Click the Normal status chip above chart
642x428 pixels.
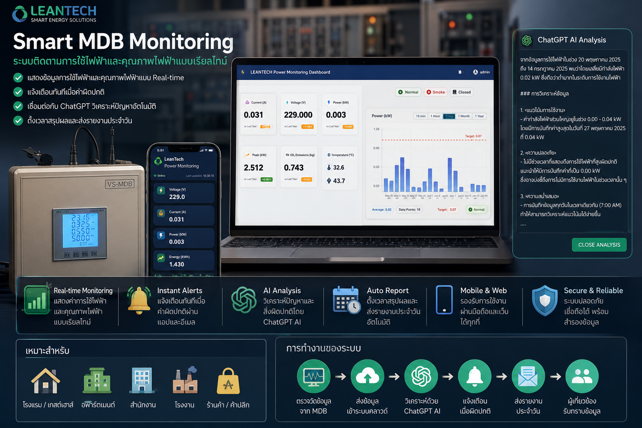pos(408,92)
